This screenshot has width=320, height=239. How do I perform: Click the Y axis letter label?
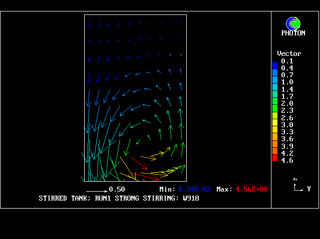tap(309, 189)
